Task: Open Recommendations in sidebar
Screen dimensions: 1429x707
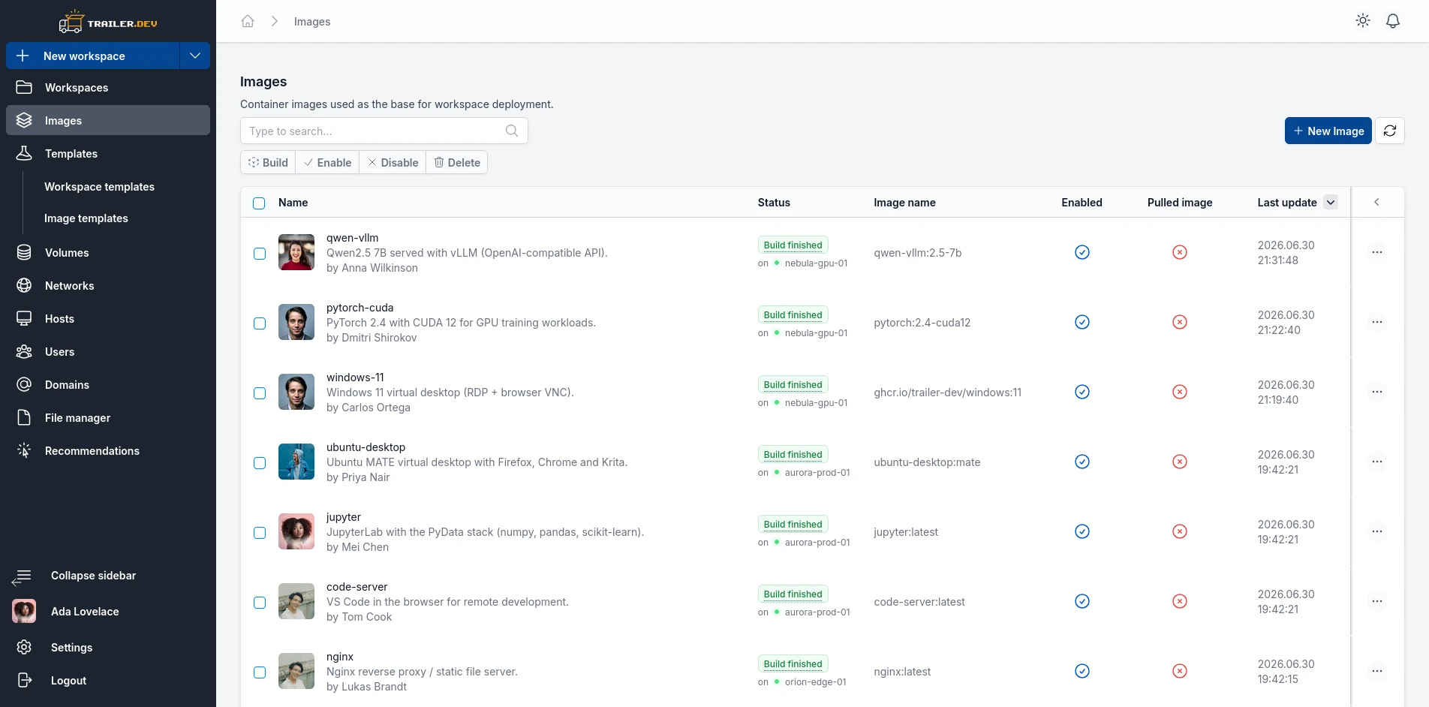Action: [x=108, y=450]
